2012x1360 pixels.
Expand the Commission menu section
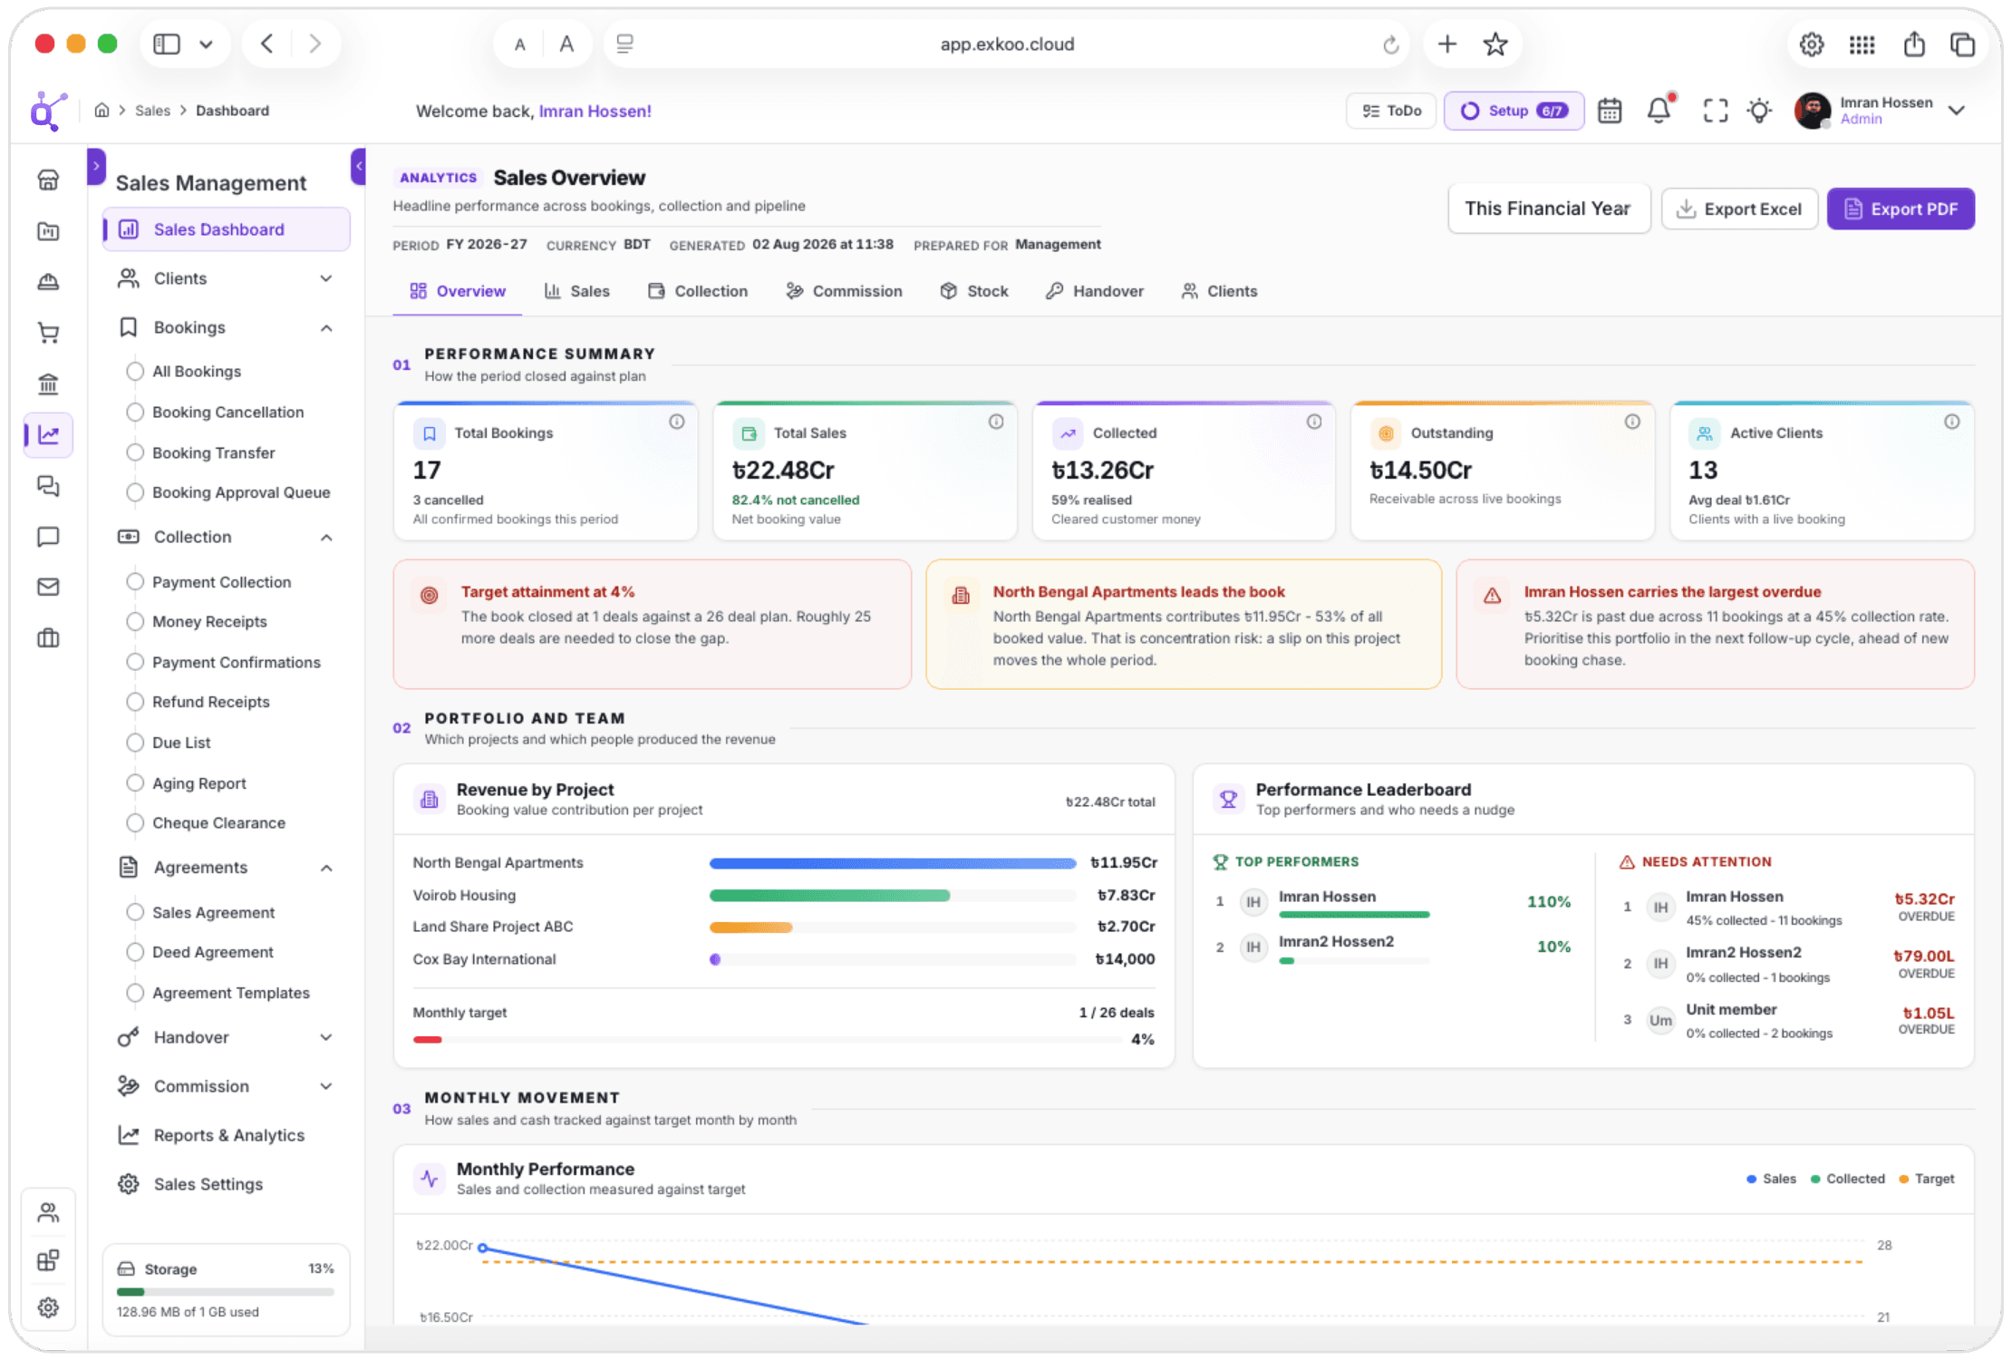[227, 1086]
